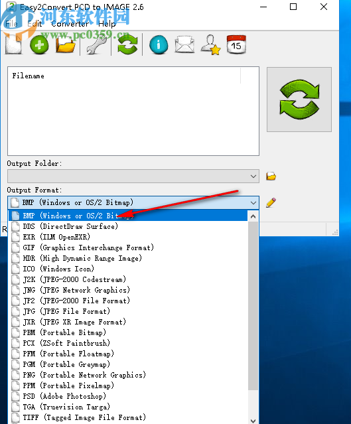Screen dimensions: 351x424
Task: Click the format list scroll up arrow
Action: click(x=253, y=216)
